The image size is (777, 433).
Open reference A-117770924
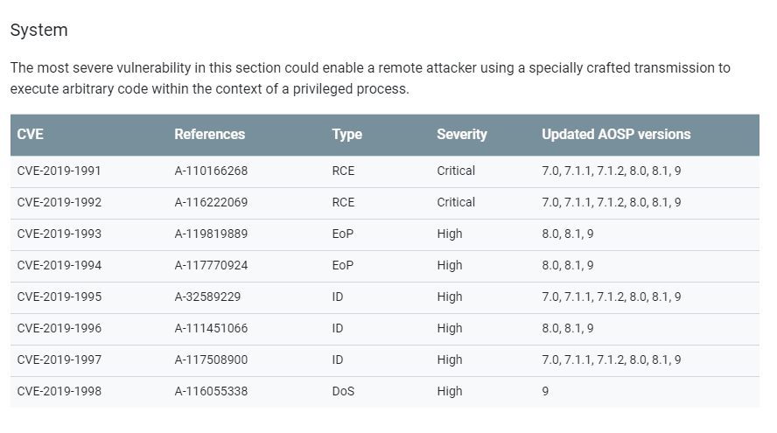coord(211,265)
